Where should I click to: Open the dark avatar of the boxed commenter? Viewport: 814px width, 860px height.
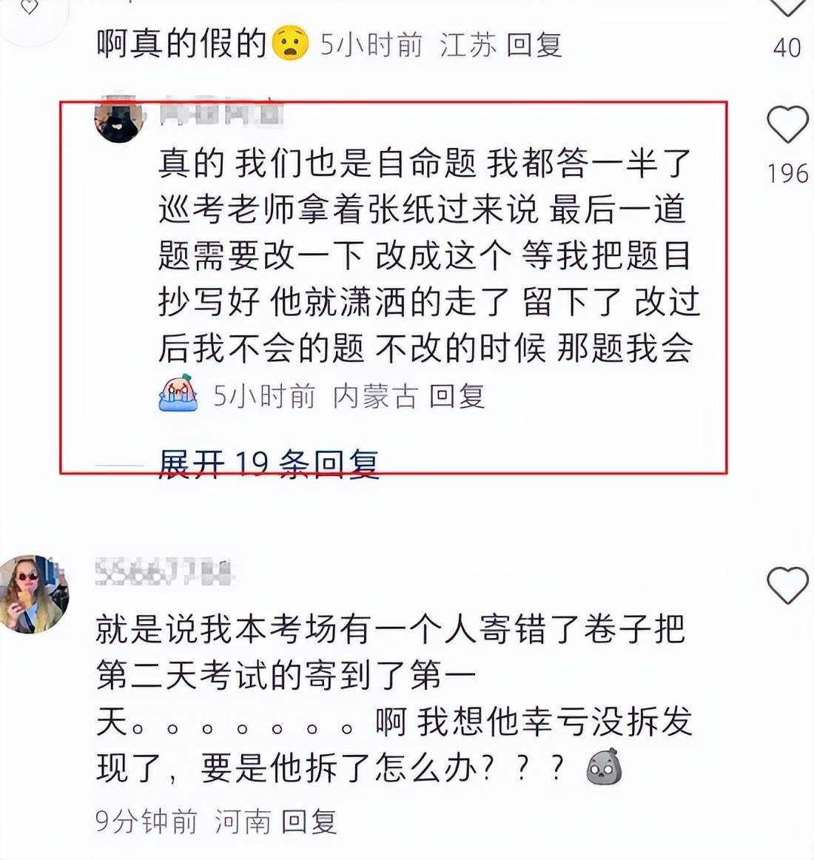click(x=119, y=119)
